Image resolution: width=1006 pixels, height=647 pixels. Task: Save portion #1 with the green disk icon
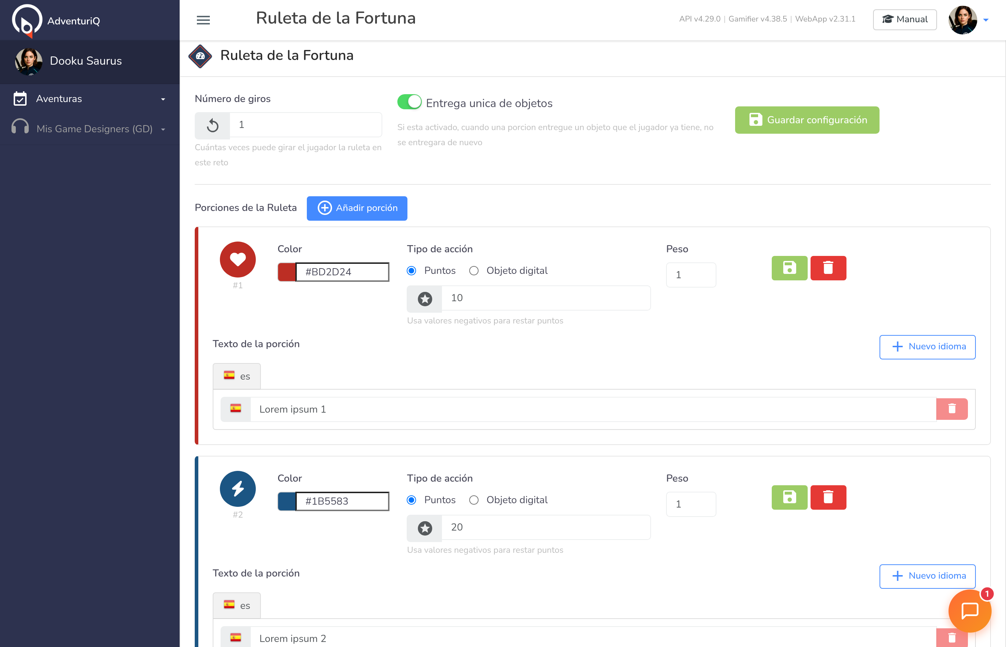[789, 268]
